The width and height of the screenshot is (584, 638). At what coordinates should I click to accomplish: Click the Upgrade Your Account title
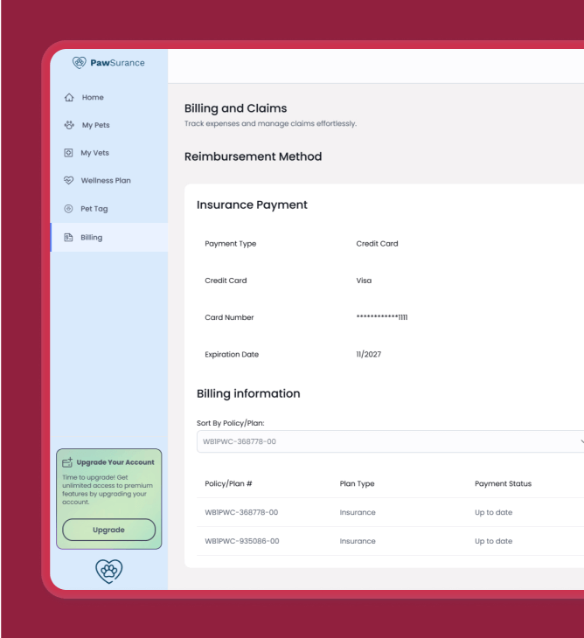click(x=115, y=462)
